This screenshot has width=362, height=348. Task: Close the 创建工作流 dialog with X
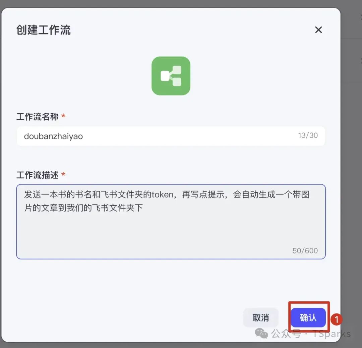[x=318, y=30]
